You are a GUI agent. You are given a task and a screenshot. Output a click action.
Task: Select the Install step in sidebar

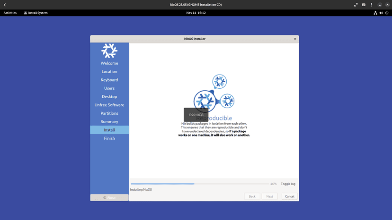pos(109,130)
